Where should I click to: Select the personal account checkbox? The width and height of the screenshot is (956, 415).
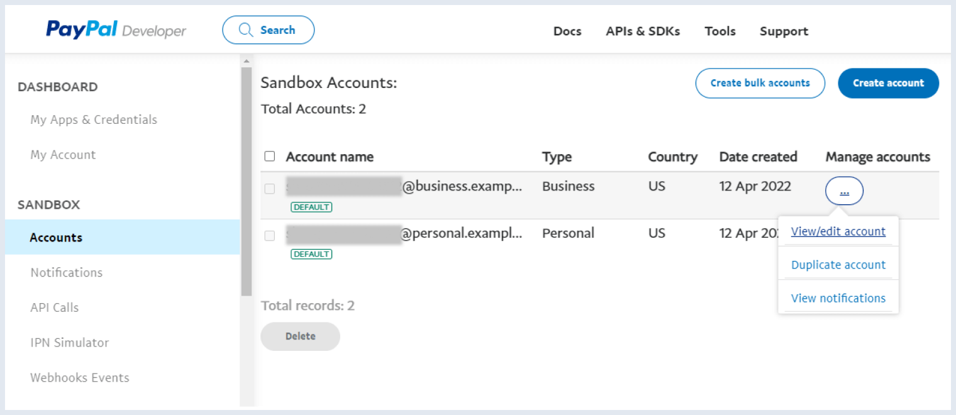pyautogui.click(x=270, y=236)
